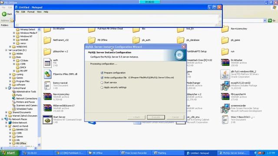Open the PSpenXa.XFiles.SMP1.dll file icon

click(x=47, y=74)
